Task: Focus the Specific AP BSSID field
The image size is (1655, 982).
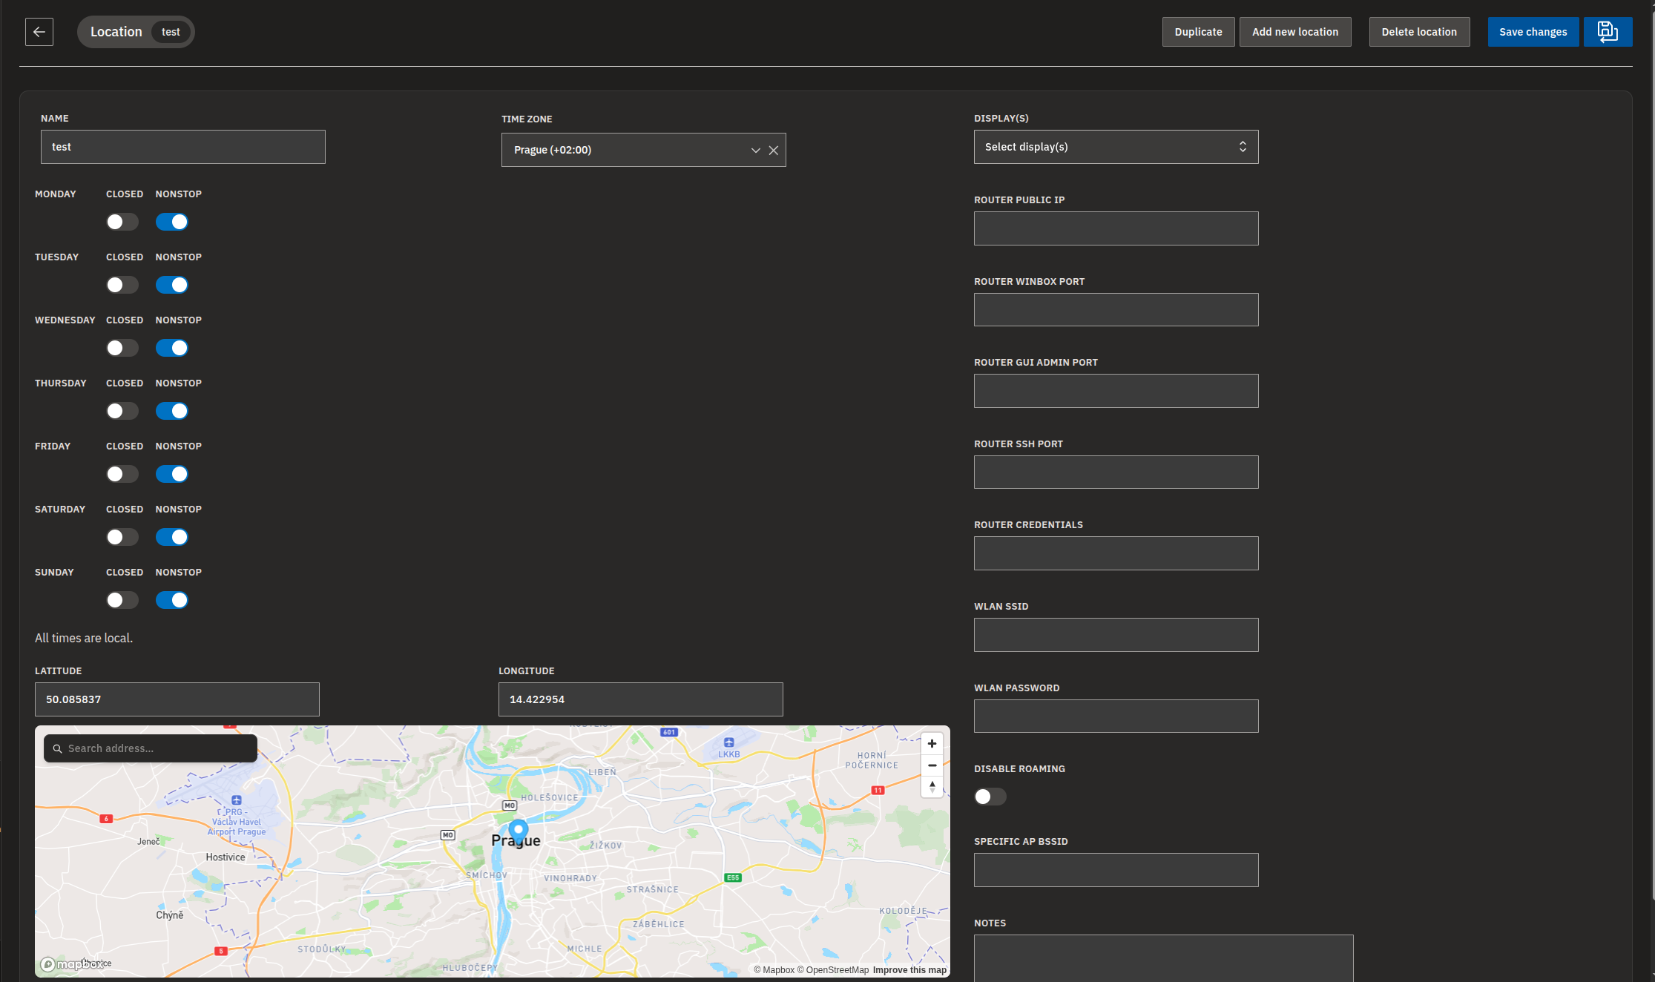Action: pyautogui.click(x=1116, y=870)
